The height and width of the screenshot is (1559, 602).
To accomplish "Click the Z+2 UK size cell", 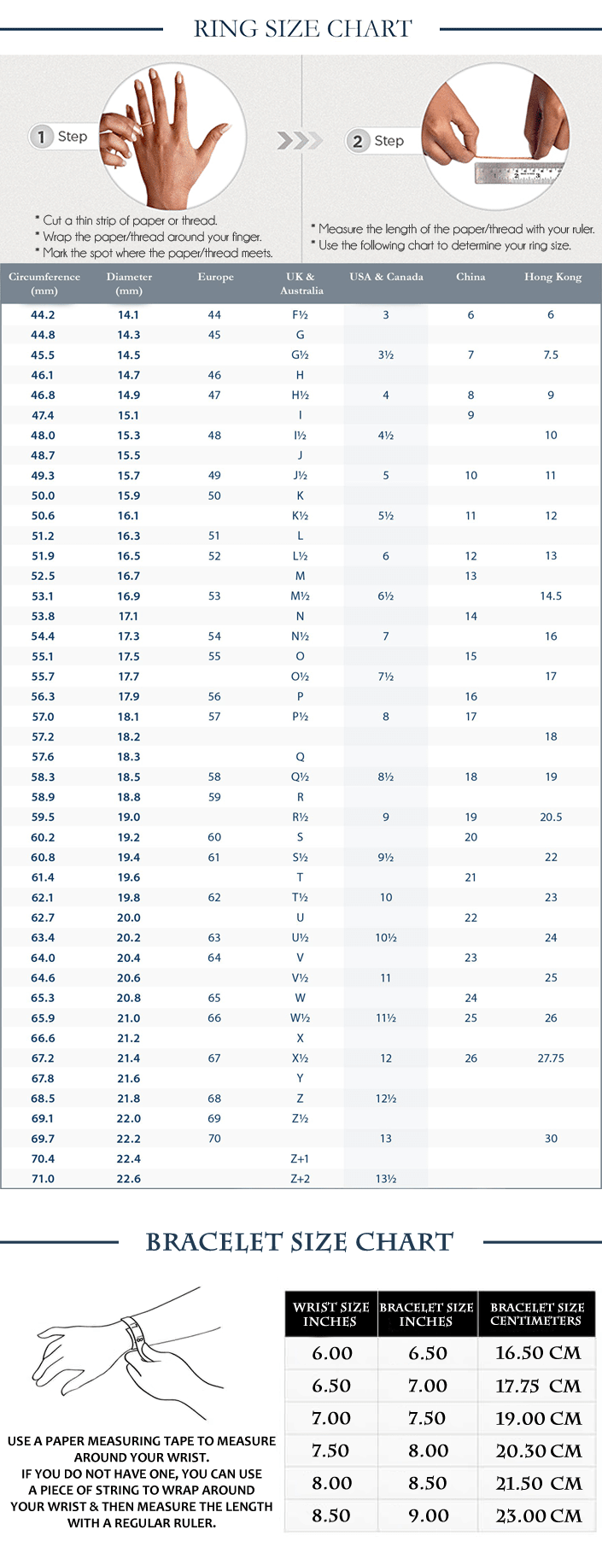I will [300, 1179].
